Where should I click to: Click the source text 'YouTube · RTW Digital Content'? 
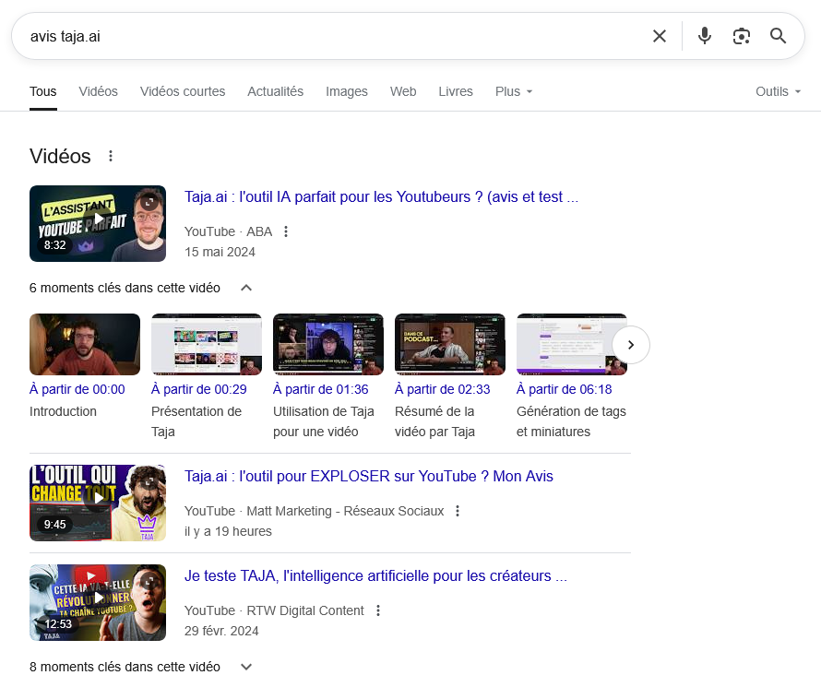click(274, 610)
